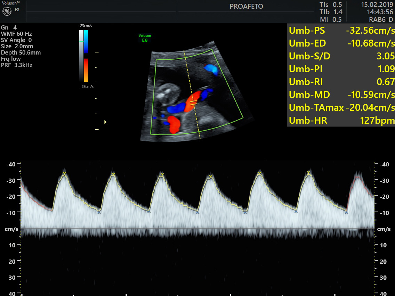Click the RAB6-D probe label

[381, 19]
